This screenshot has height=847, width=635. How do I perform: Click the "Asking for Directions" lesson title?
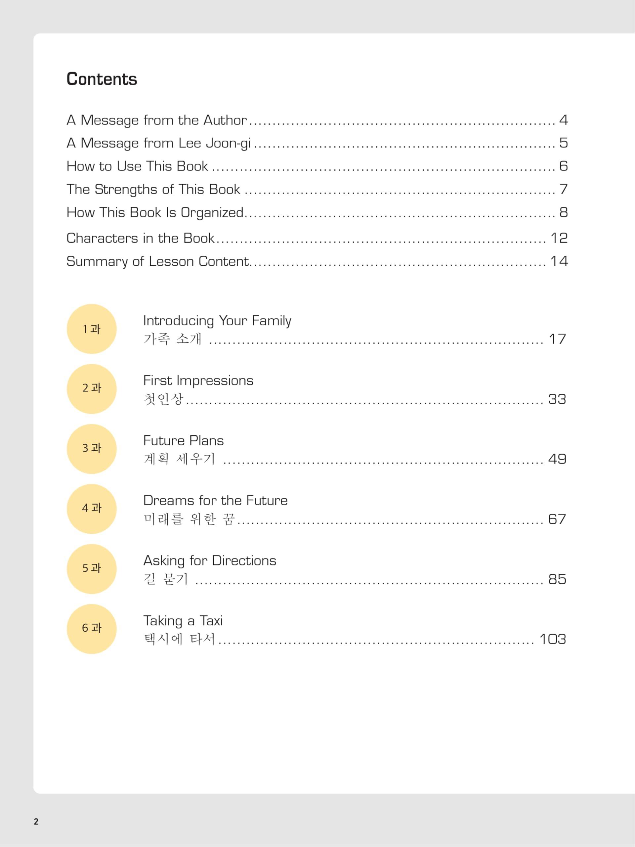click(209, 560)
